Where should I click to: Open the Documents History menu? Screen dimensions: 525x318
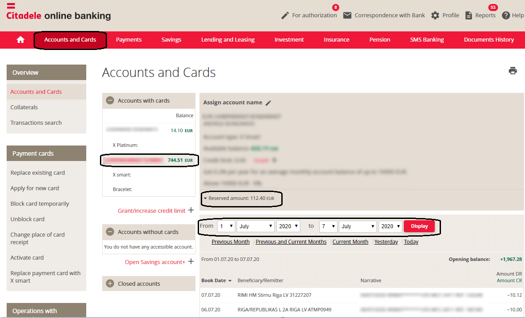coord(489,40)
